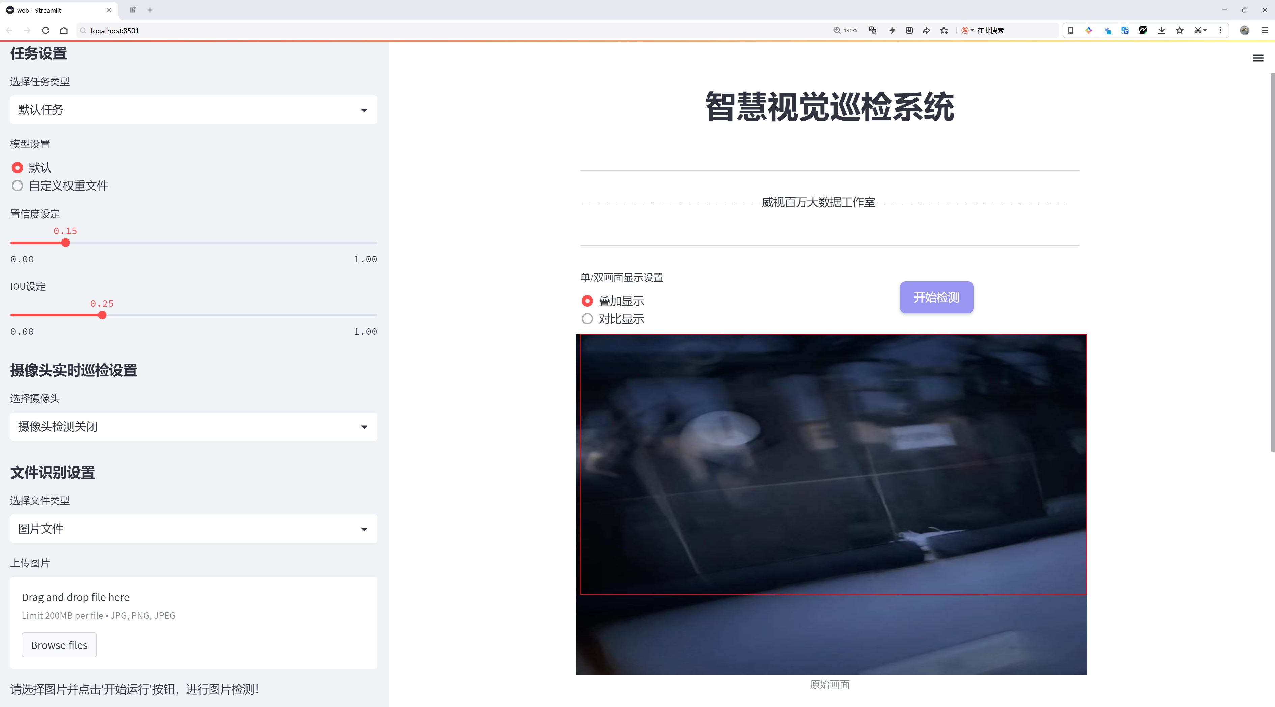Viewport: 1275px width, 707px height.
Task: Click the Drag and drop file here area
Action: click(193, 623)
